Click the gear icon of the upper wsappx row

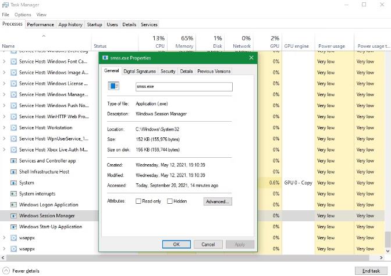[13, 238]
